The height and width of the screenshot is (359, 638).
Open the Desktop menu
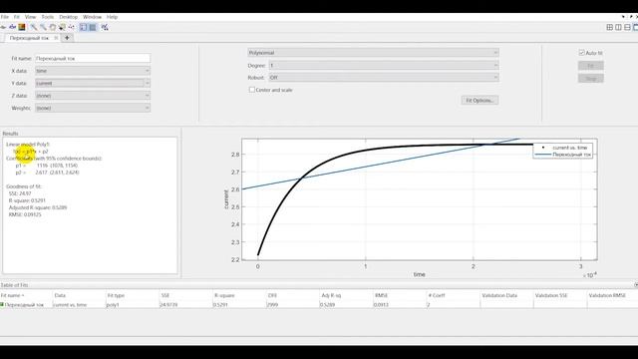click(x=69, y=17)
